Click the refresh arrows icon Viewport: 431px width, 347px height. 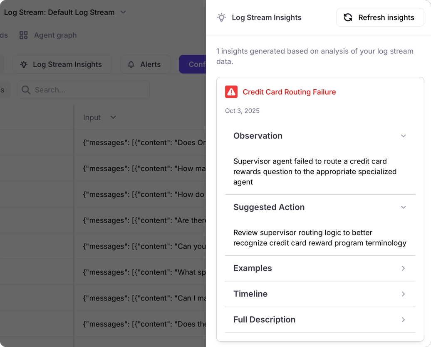348,17
